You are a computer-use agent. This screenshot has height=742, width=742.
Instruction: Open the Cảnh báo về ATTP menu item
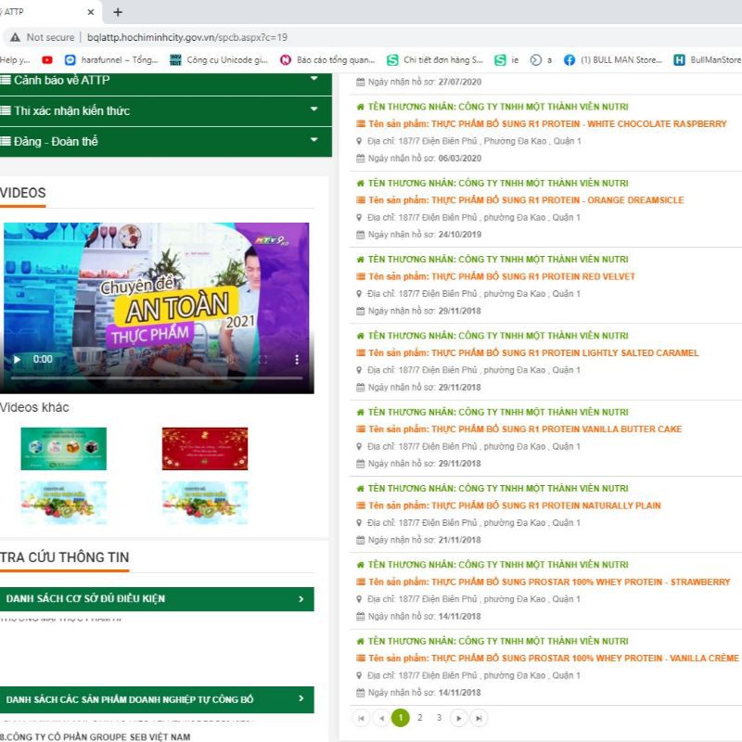(x=61, y=80)
